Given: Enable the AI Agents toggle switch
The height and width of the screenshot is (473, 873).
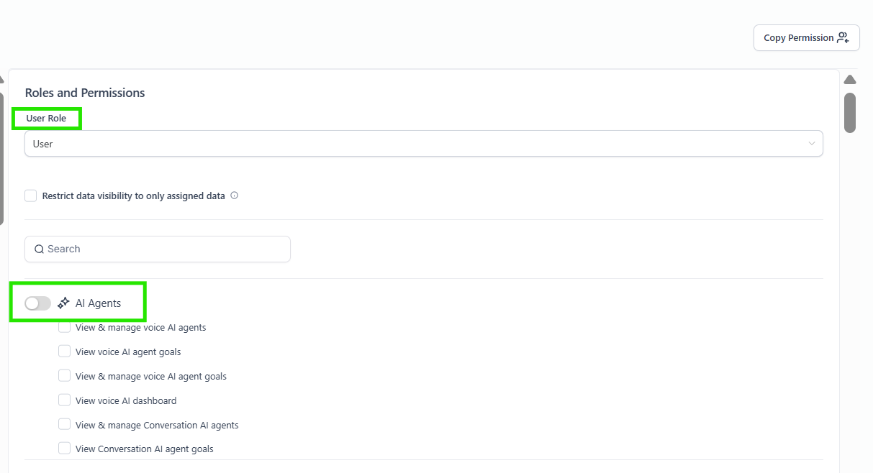Looking at the screenshot, I should (37, 303).
